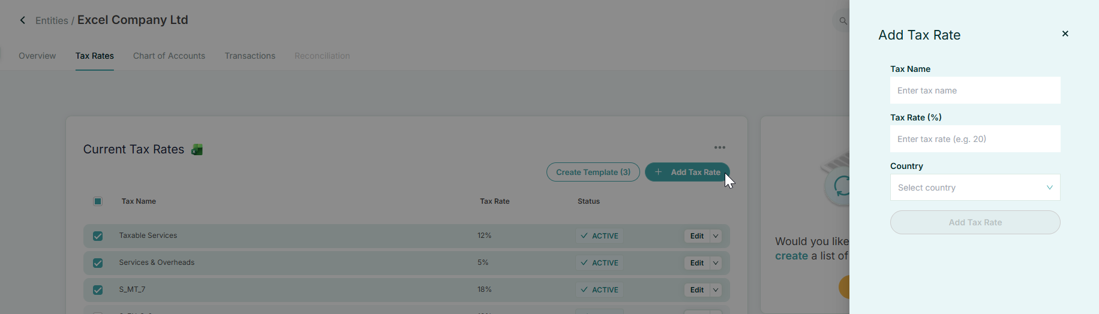Open the Transactions tab
The width and height of the screenshot is (1099, 314).
coord(250,56)
